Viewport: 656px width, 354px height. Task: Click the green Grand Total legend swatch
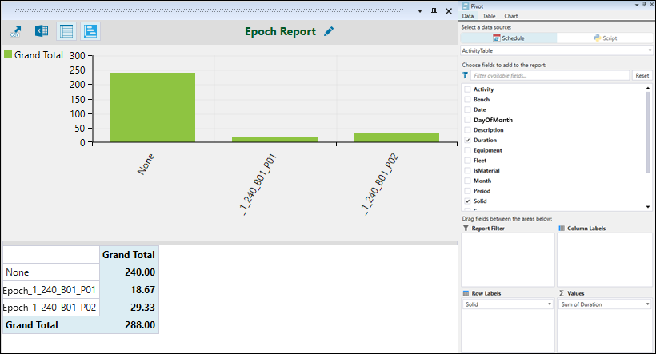(x=8, y=55)
